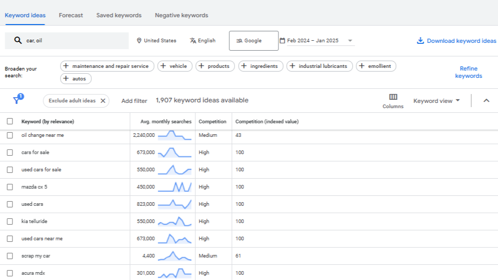Image resolution: width=498 pixels, height=280 pixels.
Task: View trend sparkline for cars for sale
Action: (175, 153)
